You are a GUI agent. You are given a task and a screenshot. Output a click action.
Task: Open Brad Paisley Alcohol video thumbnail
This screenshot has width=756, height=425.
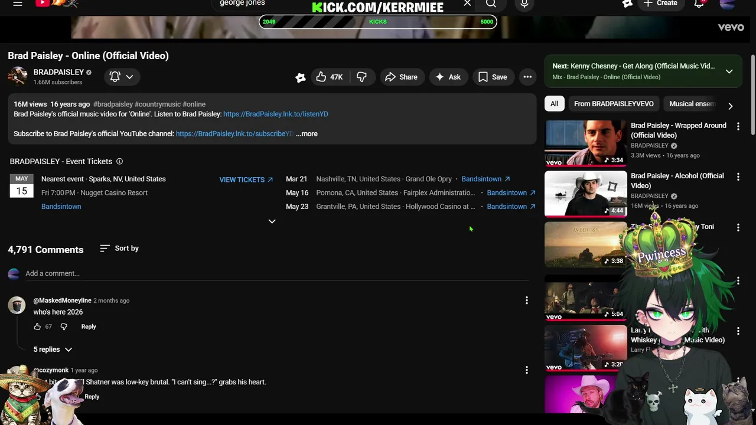tap(586, 194)
